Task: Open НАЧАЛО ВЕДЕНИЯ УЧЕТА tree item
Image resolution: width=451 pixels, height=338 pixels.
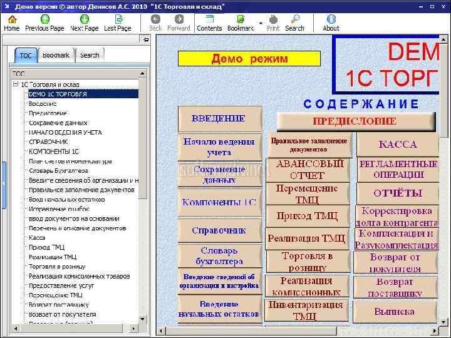Action: point(65,133)
